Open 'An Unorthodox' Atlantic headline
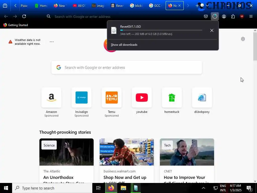The width and height of the screenshot is (257, 193). click(x=58, y=177)
